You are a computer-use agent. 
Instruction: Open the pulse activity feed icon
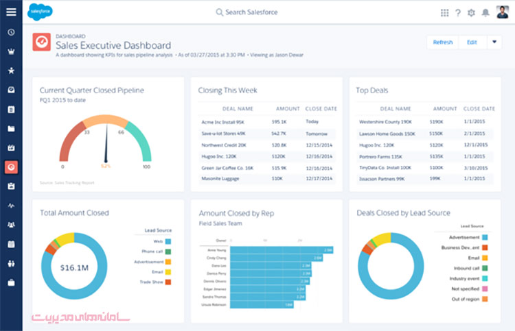click(x=11, y=206)
